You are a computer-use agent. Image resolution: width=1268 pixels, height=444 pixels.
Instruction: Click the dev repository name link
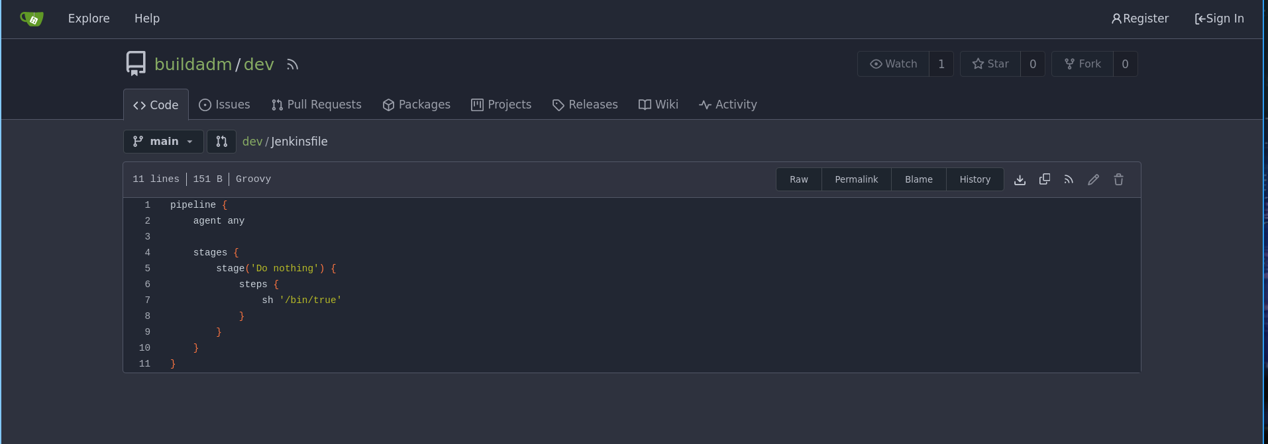[x=259, y=64]
